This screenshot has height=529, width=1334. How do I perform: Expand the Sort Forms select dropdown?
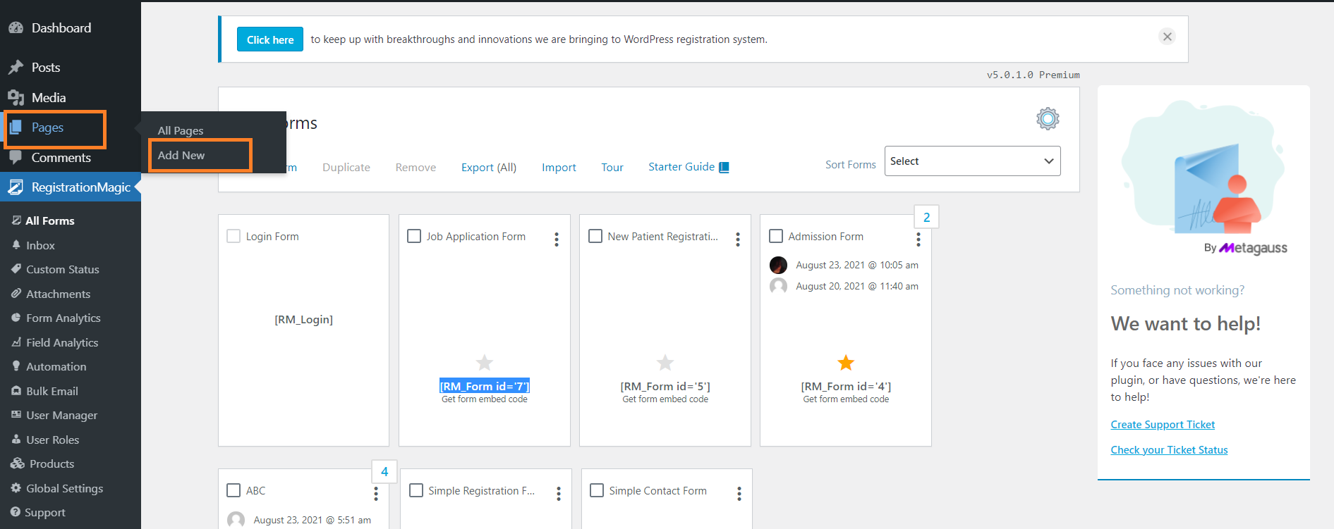click(971, 161)
